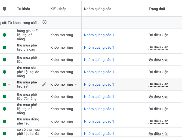Toggle the status dot for 'thu mua phế liệu sắt'
This screenshot has height=137, width=182.
pyautogui.click(x=4, y=84)
